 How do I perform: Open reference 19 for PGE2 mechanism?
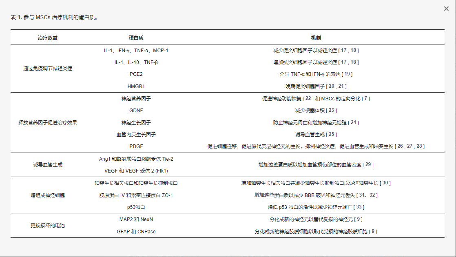click(x=348, y=74)
